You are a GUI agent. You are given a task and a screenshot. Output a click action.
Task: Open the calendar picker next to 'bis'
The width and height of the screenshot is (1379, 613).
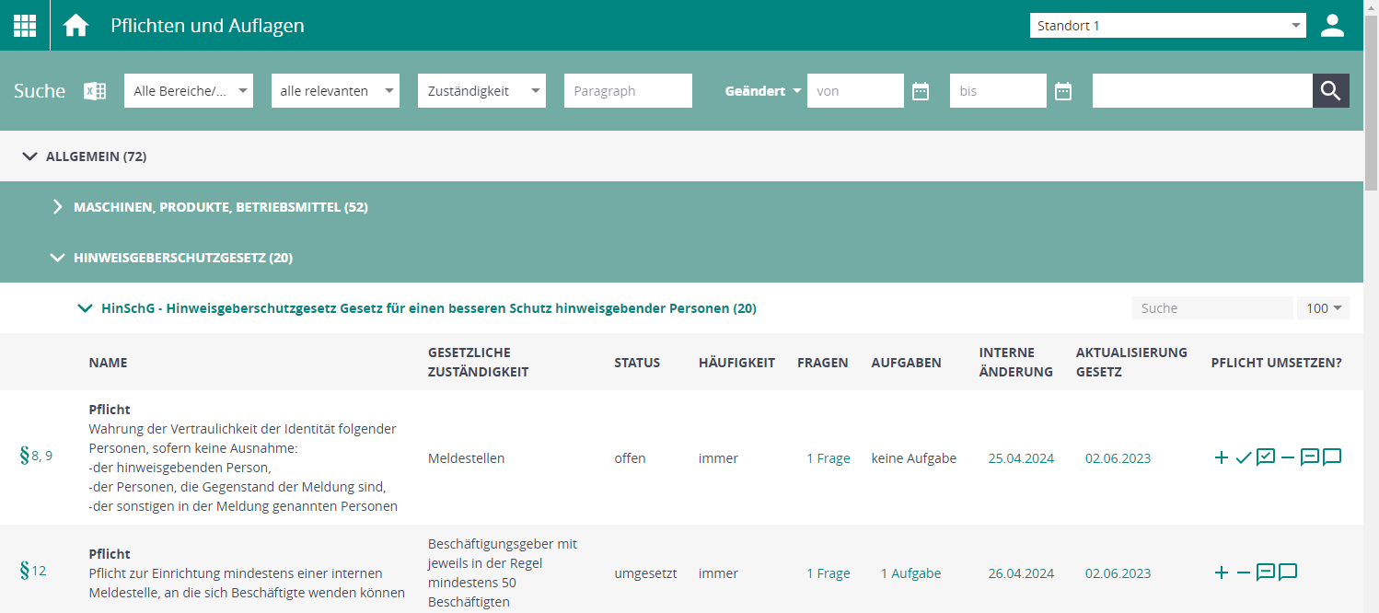click(x=1063, y=91)
